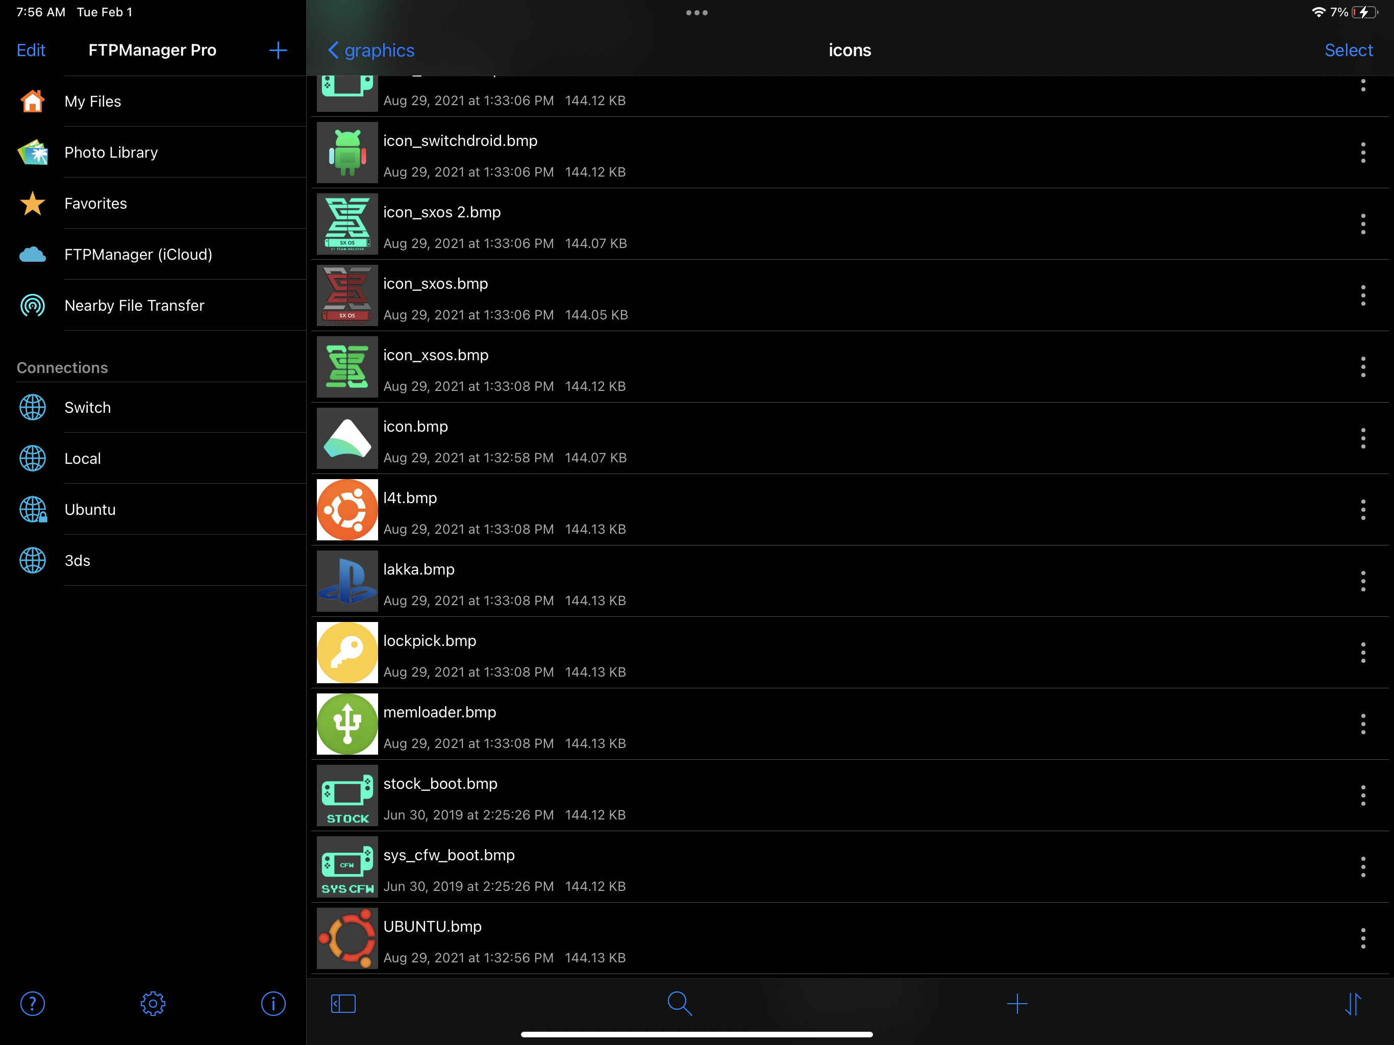Viewport: 1394px width, 1045px height.
Task: Open more options for lakka.bmp
Action: [1362, 581]
